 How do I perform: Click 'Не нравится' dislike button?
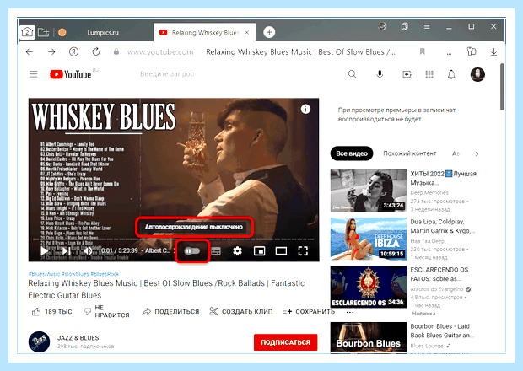(107, 311)
